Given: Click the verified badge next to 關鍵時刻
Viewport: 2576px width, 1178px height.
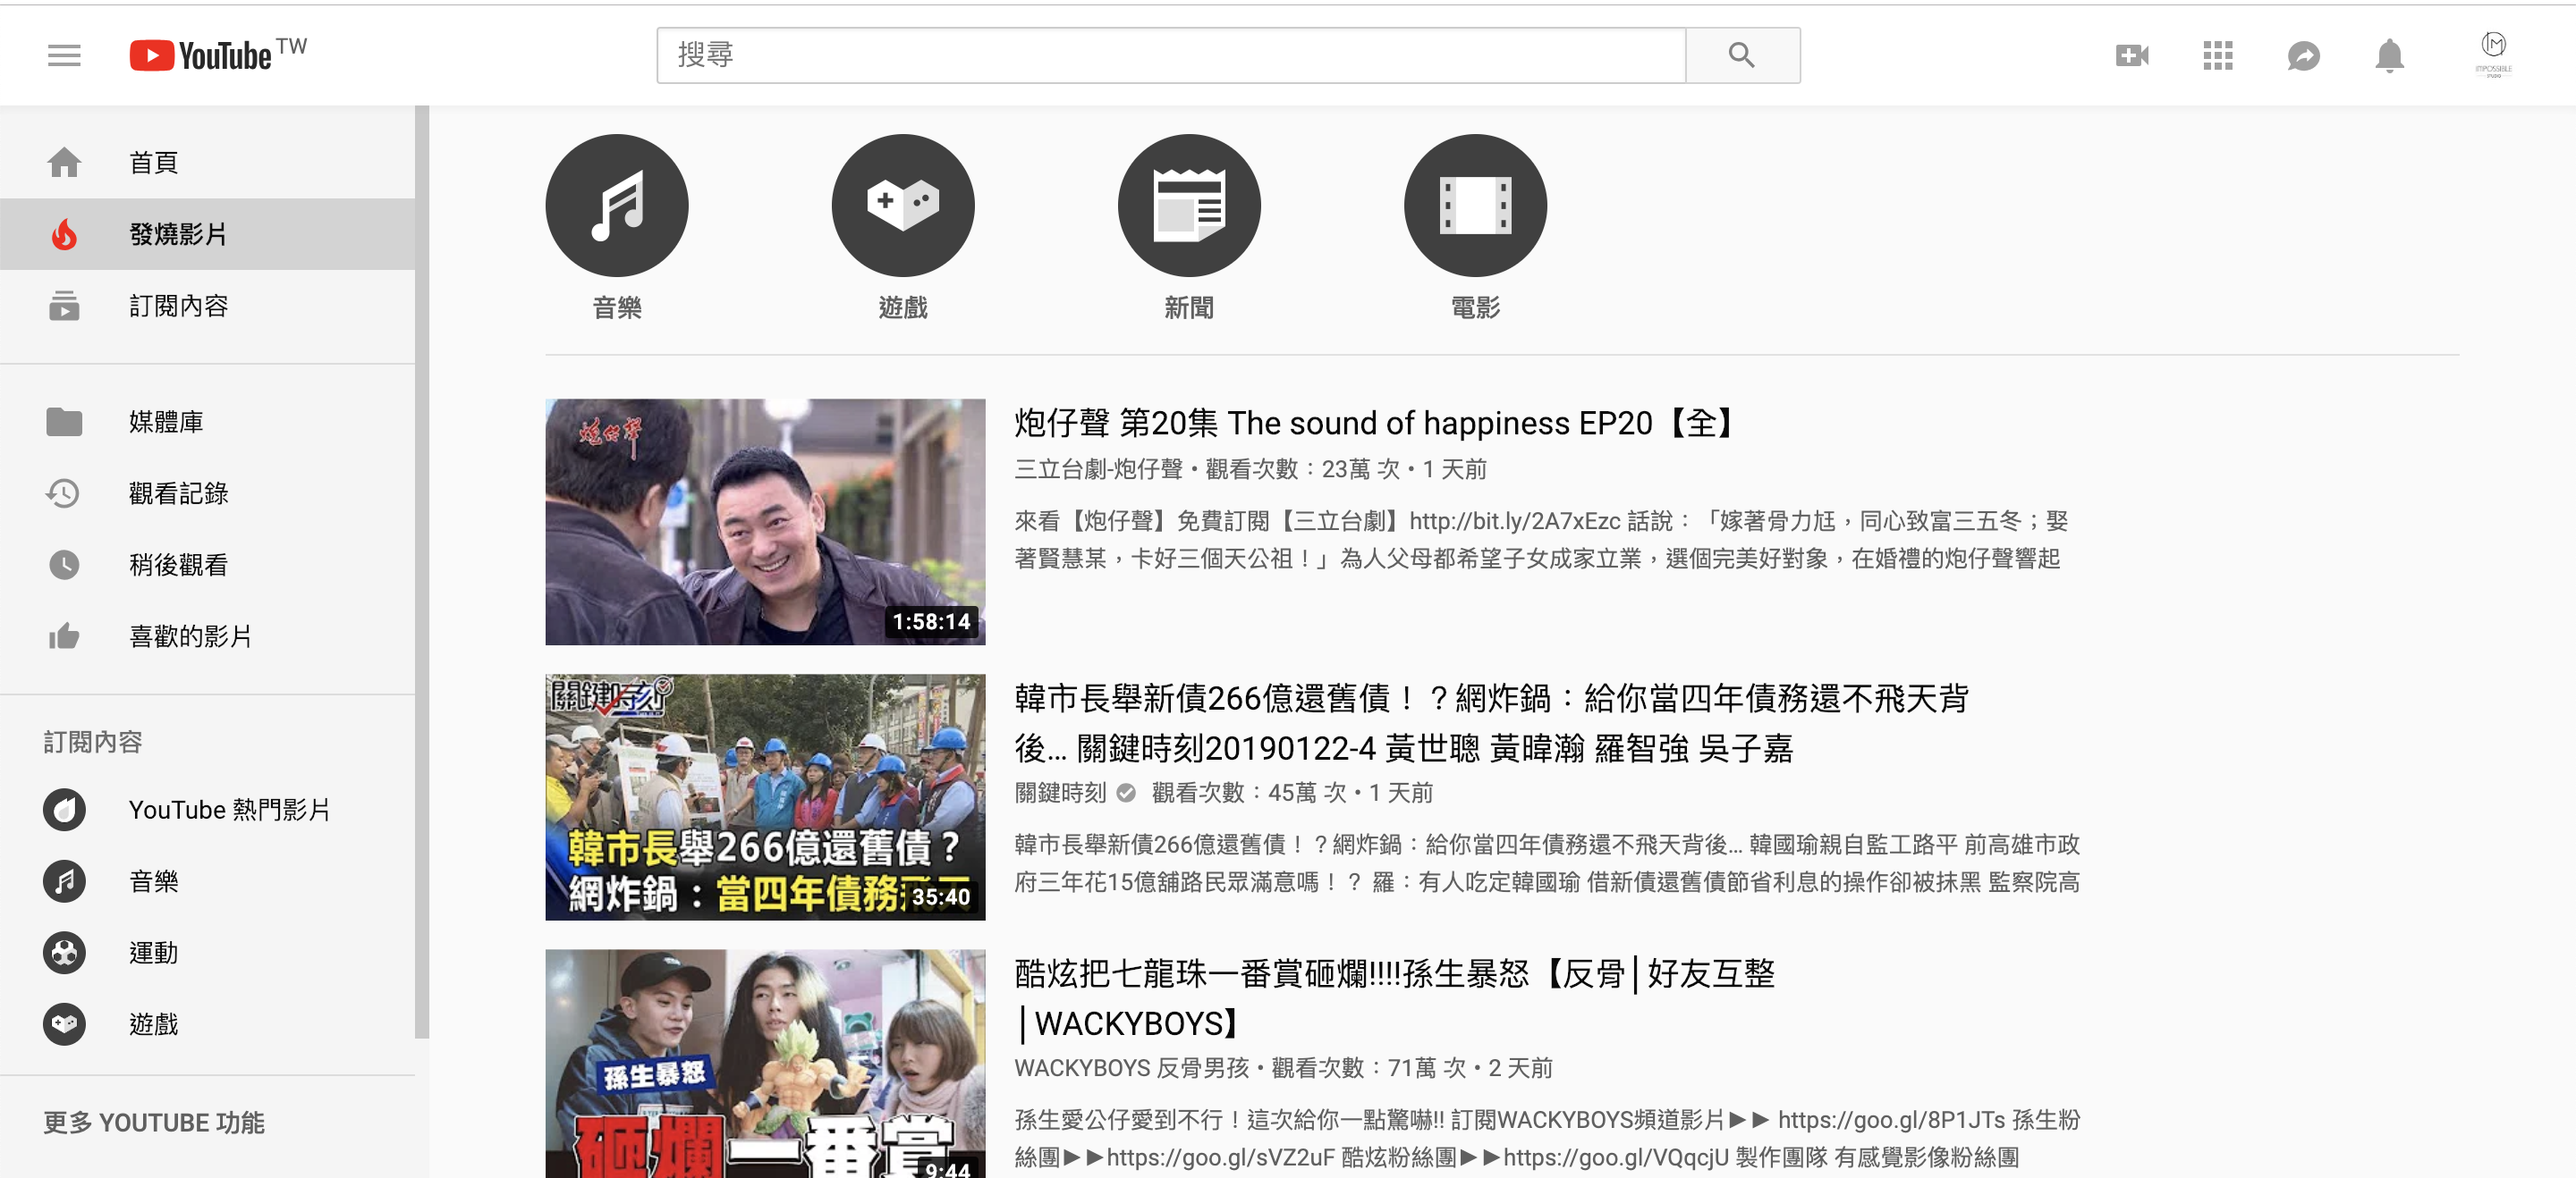Looking at the screenshot, I should click(x=1126, y=794).
